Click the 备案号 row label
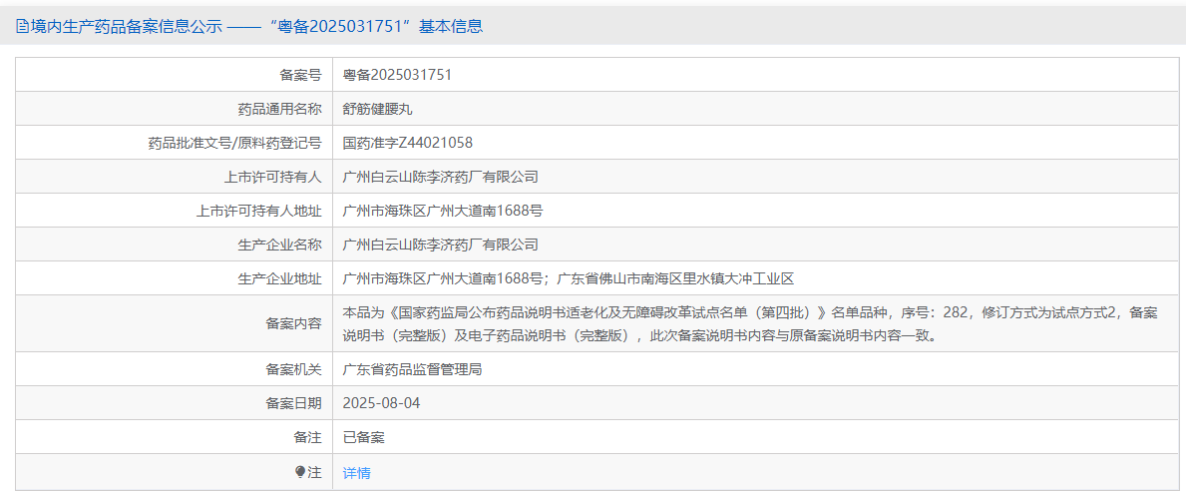 300,75
